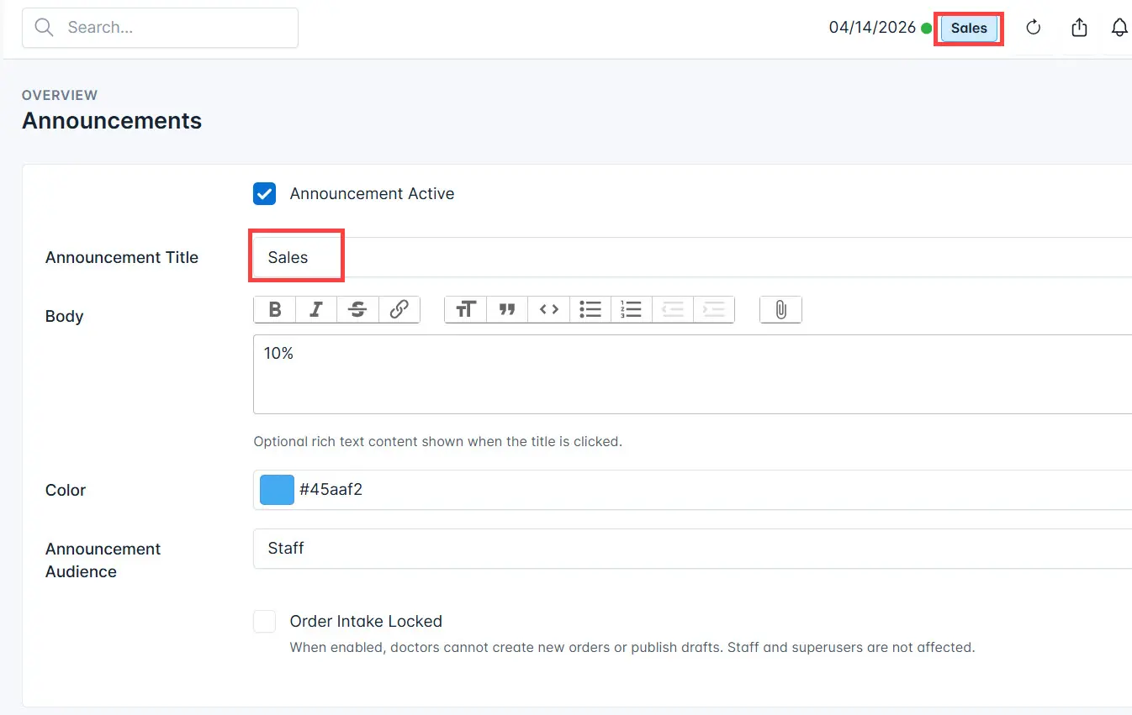
Task: Attach a file with paperclip icon
Action: tap(780, 309)
